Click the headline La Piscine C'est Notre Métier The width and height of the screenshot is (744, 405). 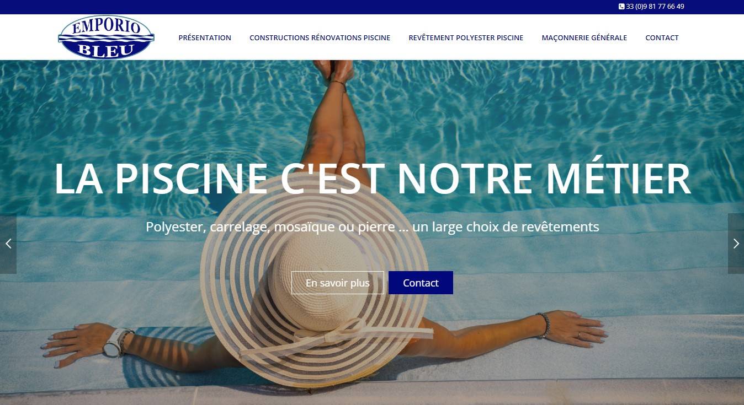tap(372, 179)
